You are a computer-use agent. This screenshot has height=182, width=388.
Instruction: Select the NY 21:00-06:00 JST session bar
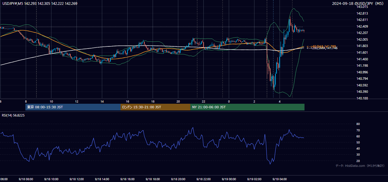pyautogui.click(x=247, y=107)
